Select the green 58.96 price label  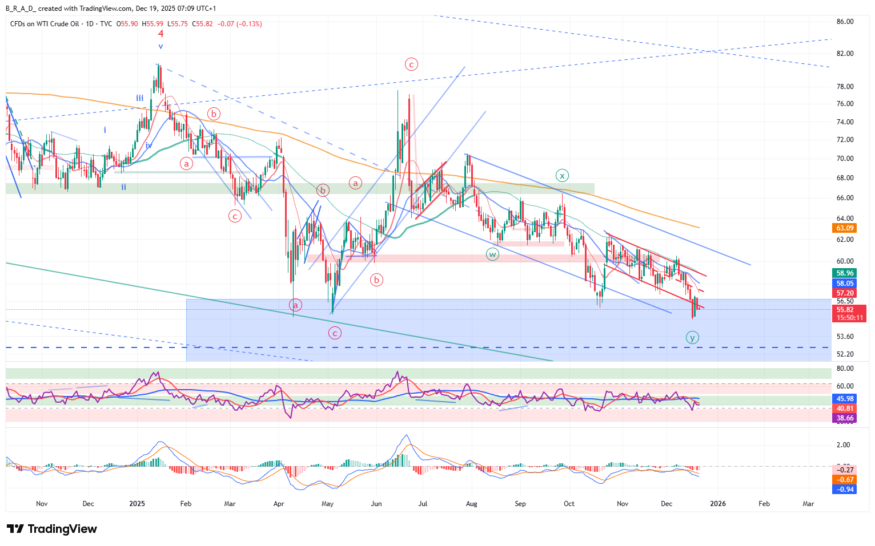[x=845, y=273]
